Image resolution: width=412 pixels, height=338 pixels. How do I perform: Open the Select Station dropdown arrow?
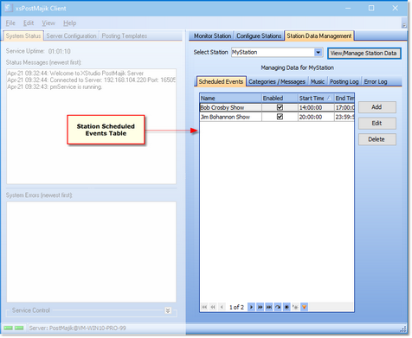coord(318,53)
